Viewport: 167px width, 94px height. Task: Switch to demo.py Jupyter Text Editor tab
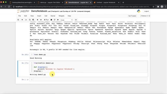coord(50,2)
